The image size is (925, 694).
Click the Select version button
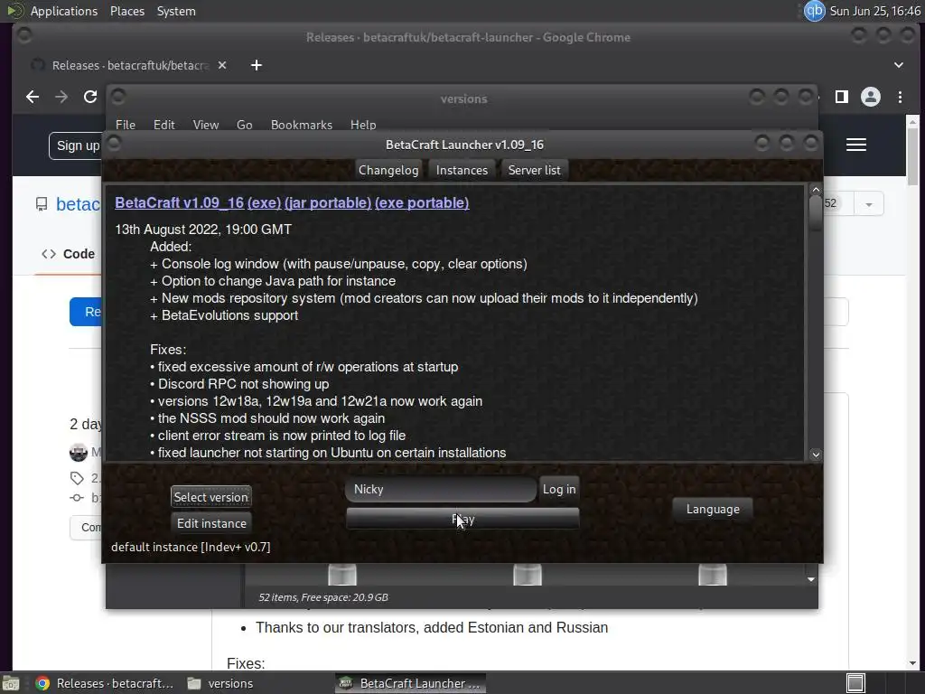pyautogui.click(x=211, y=497)
